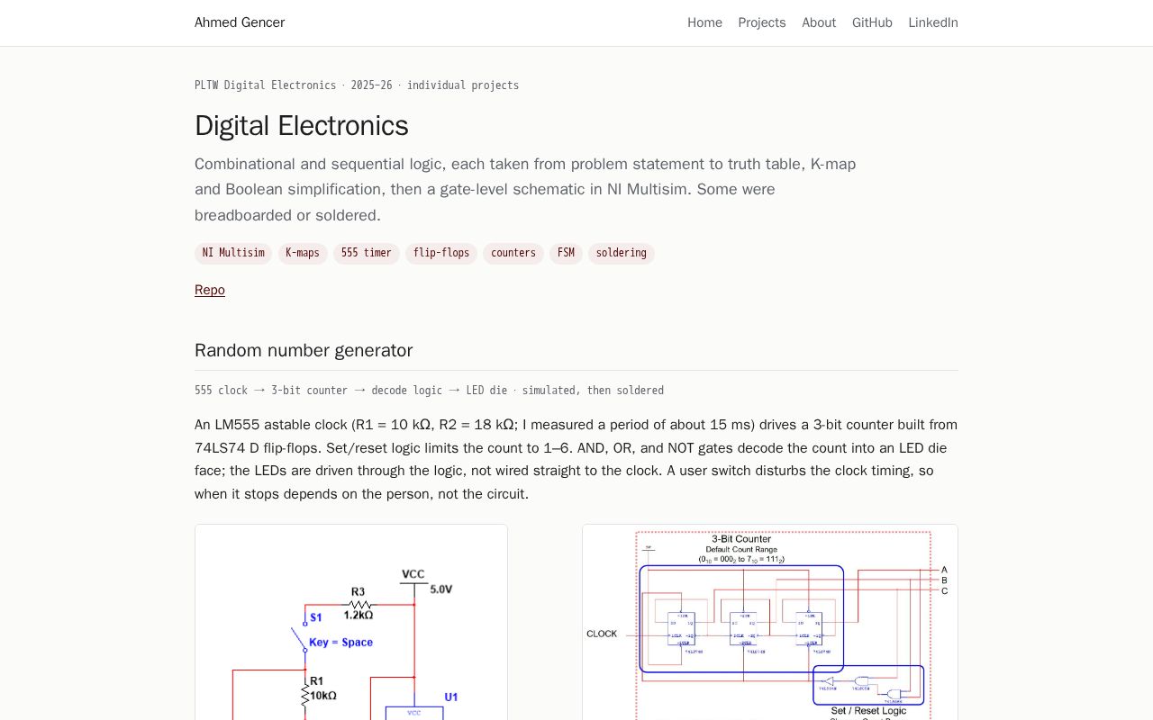Open the LinkedIn nav link
This screenshot has width=1153, height=720.
coord(933,22)
